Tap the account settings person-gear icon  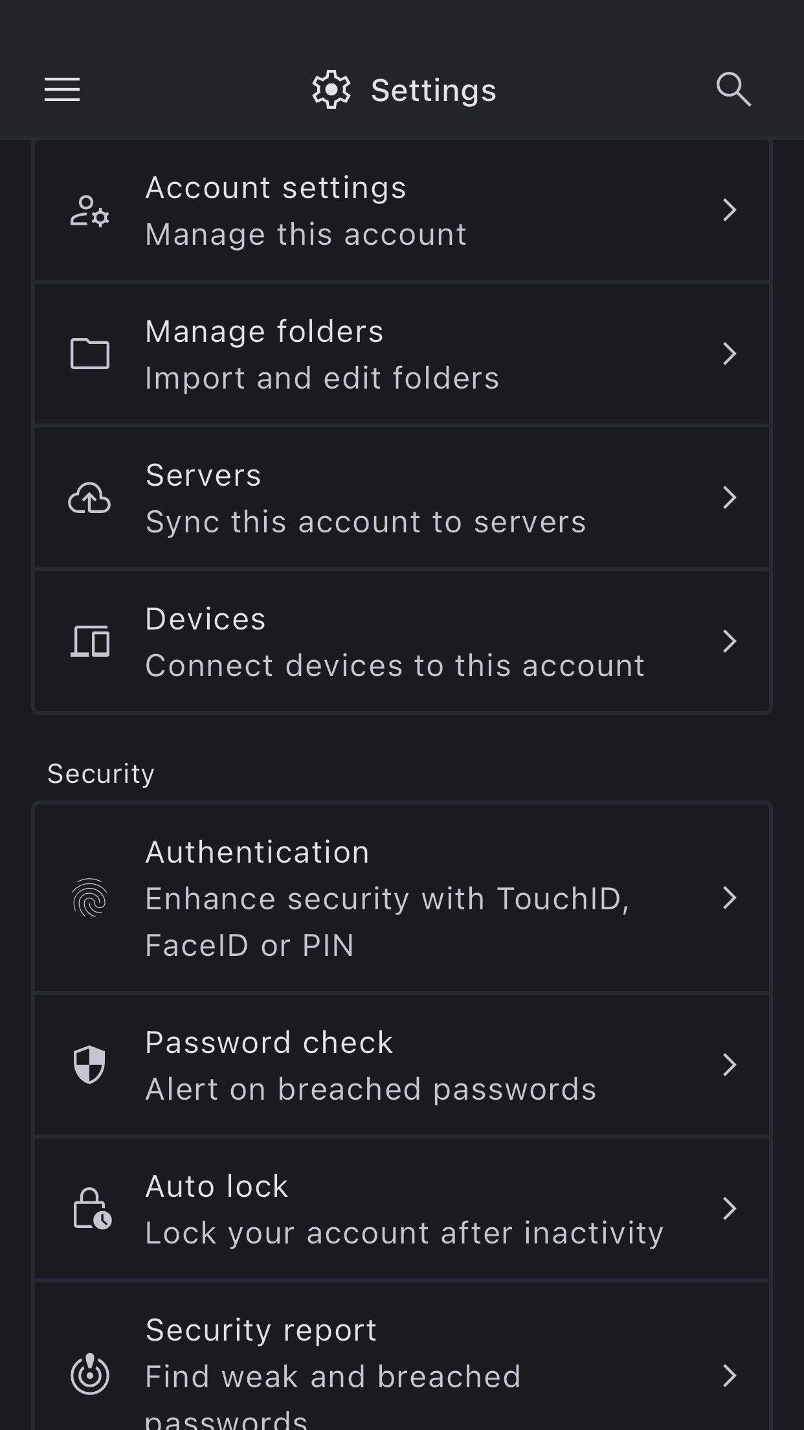pyautogui.click(x=89, y=211)
